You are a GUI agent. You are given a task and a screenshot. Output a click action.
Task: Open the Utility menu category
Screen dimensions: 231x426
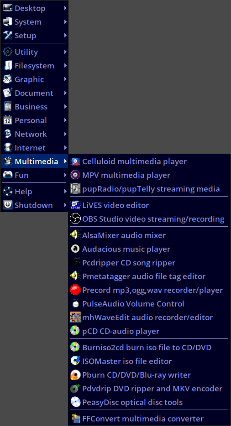[34, 52]
